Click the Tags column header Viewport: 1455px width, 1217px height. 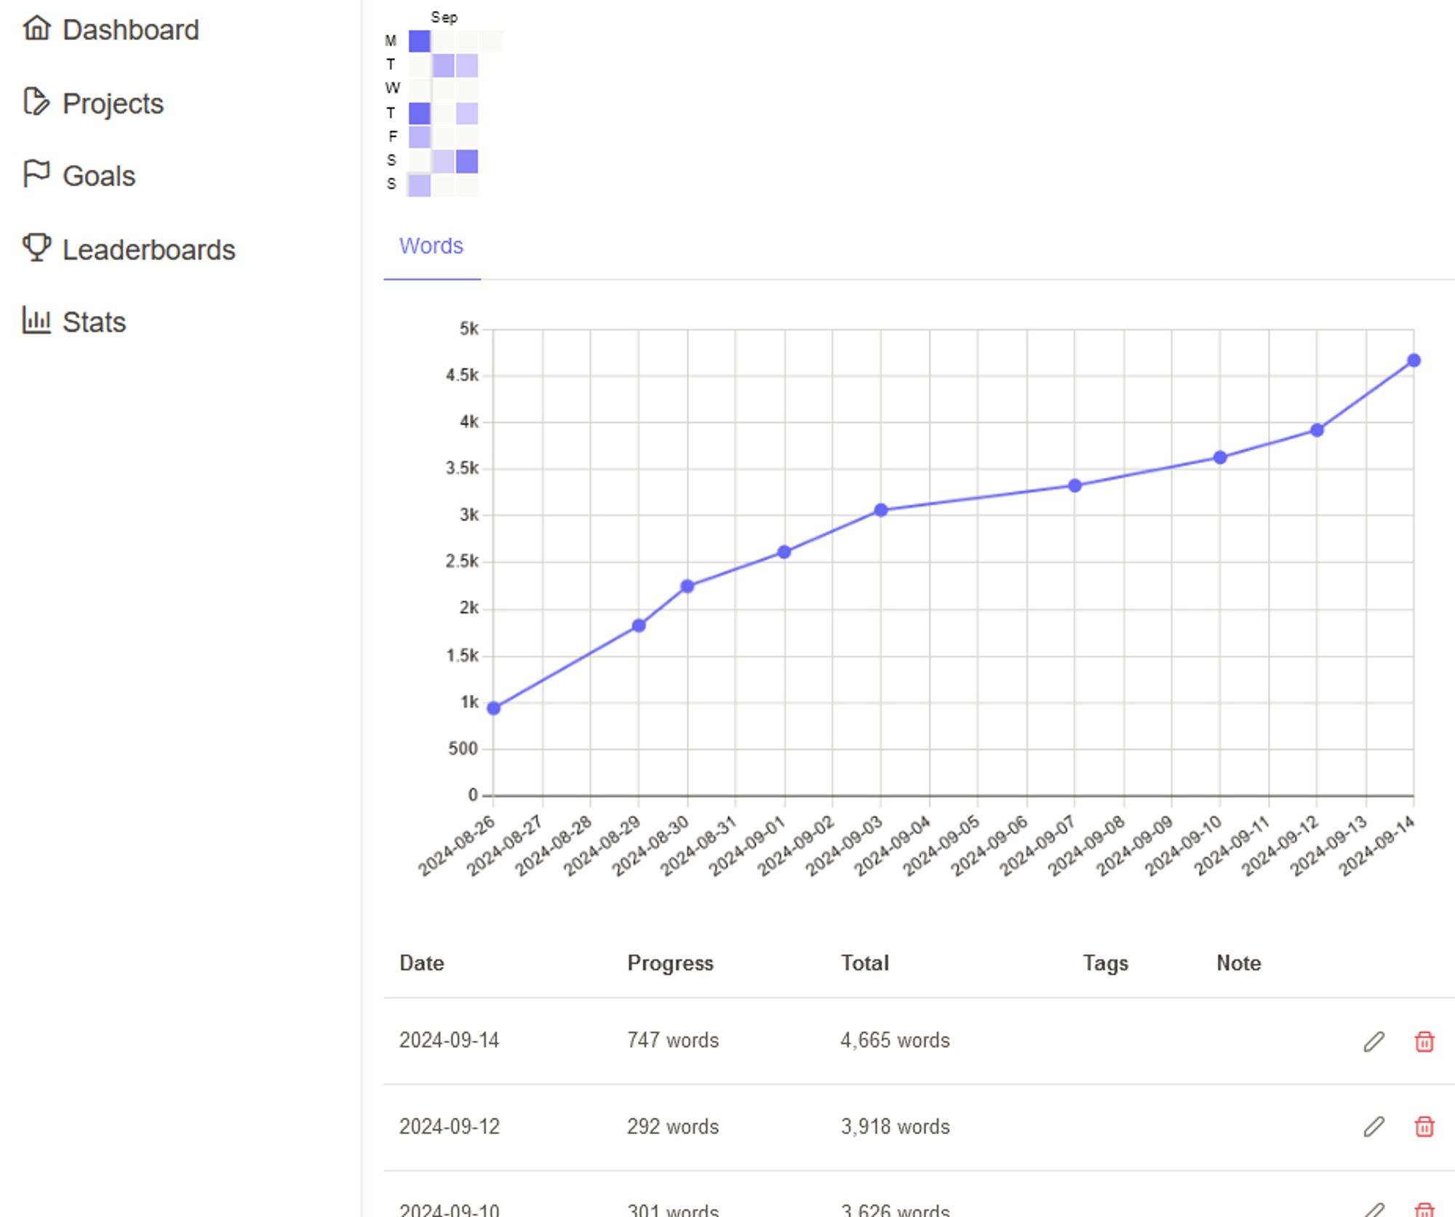tap(1105, 963)
